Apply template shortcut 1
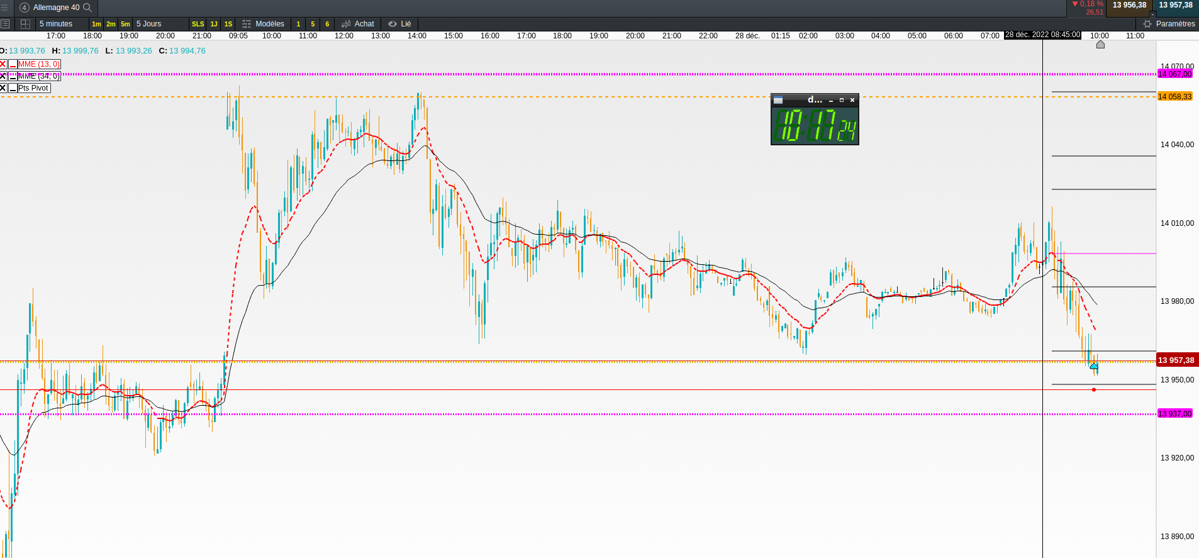 pos(298,24)
